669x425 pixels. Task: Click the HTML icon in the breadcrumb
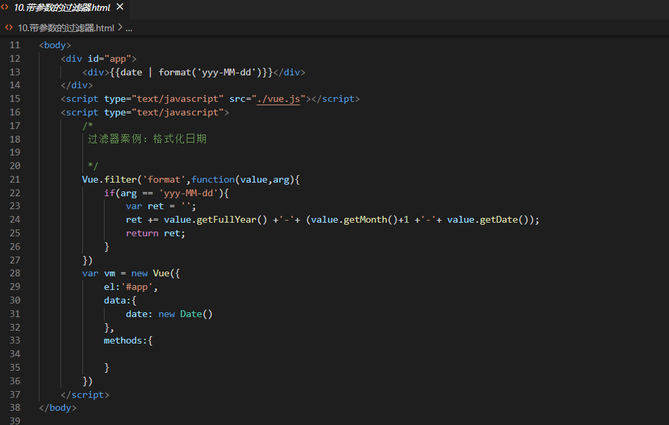pyautogui.click(x=9, y=28)
